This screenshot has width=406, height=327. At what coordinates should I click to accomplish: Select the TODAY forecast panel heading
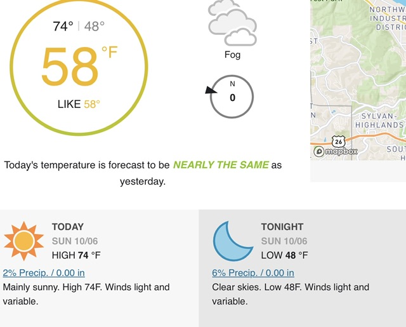click(x=68, y=227)
